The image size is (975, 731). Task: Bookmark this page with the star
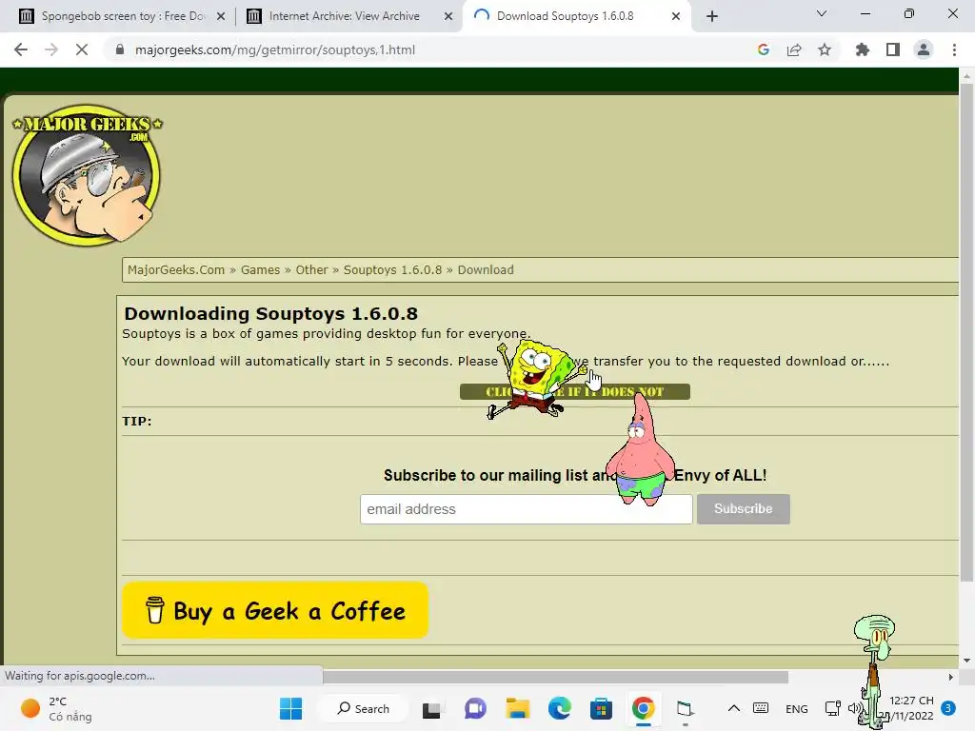point(825,49)
